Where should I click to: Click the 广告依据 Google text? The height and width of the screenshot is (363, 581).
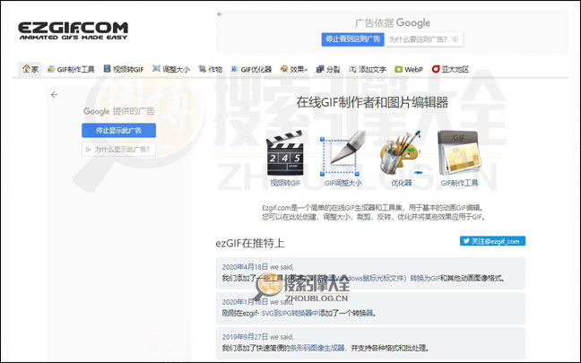pos(393,23)
